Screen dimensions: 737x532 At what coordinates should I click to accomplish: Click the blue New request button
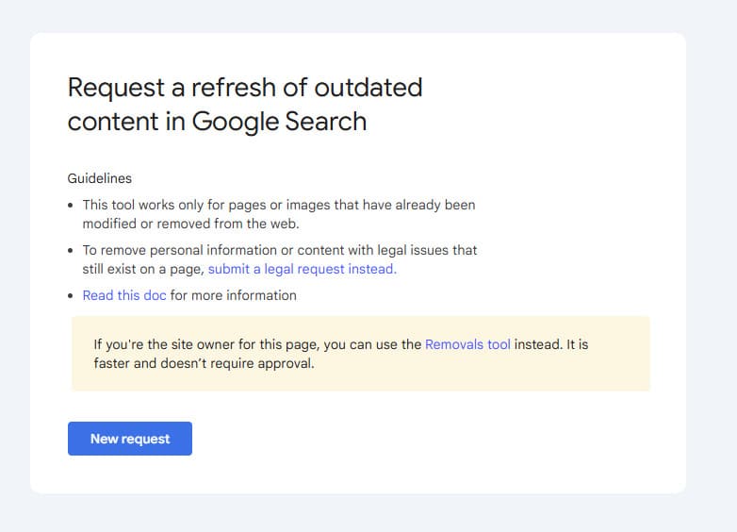(130, 439)
